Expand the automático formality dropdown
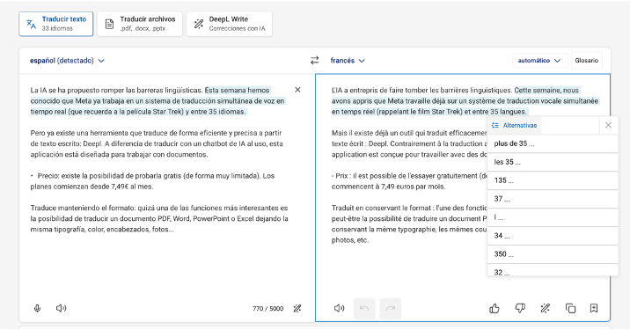The height and width of the screenshot is (330, 630). pos(539,61)
